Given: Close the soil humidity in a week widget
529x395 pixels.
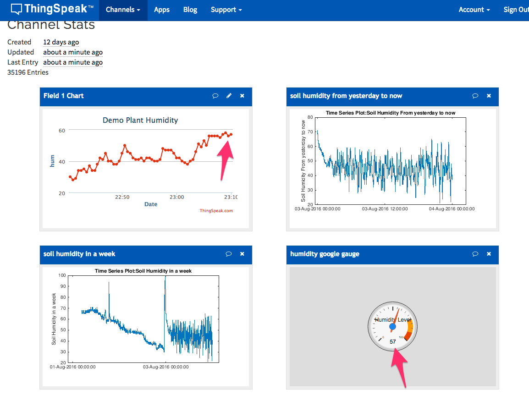Looking at the screenshot, I should [x=242, y=254].
